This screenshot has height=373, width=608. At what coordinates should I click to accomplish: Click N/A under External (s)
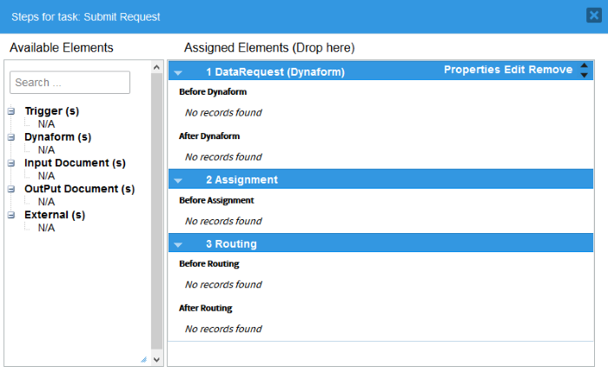(x=46, y=228)
